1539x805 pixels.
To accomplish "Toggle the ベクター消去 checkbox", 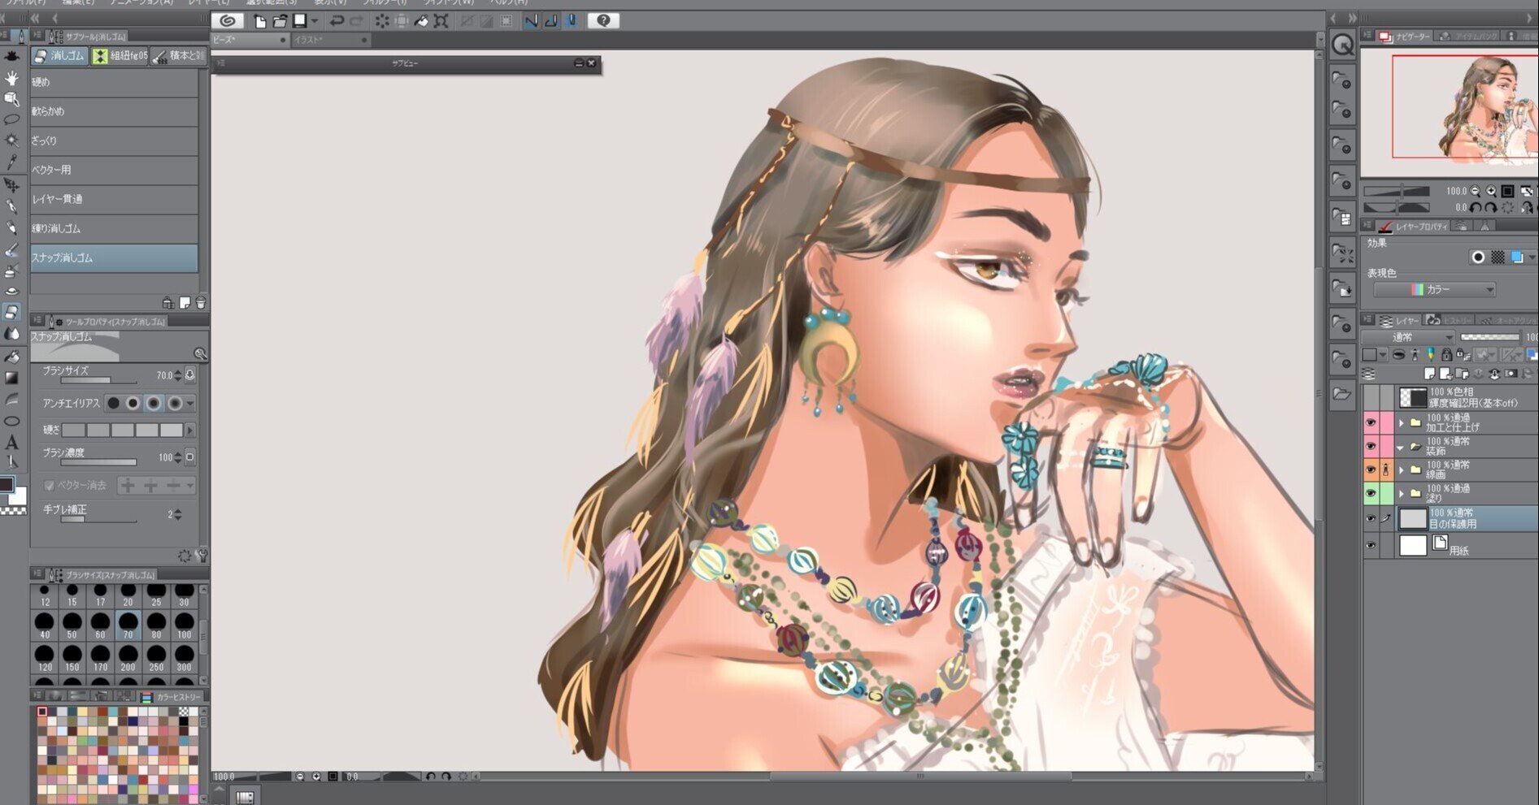I will [x=49, y=486].
